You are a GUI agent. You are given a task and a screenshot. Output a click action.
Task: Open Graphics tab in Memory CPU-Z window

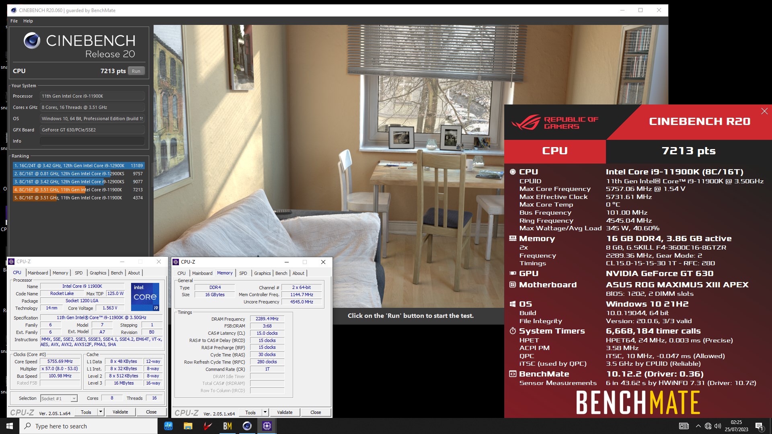point(263,273)
